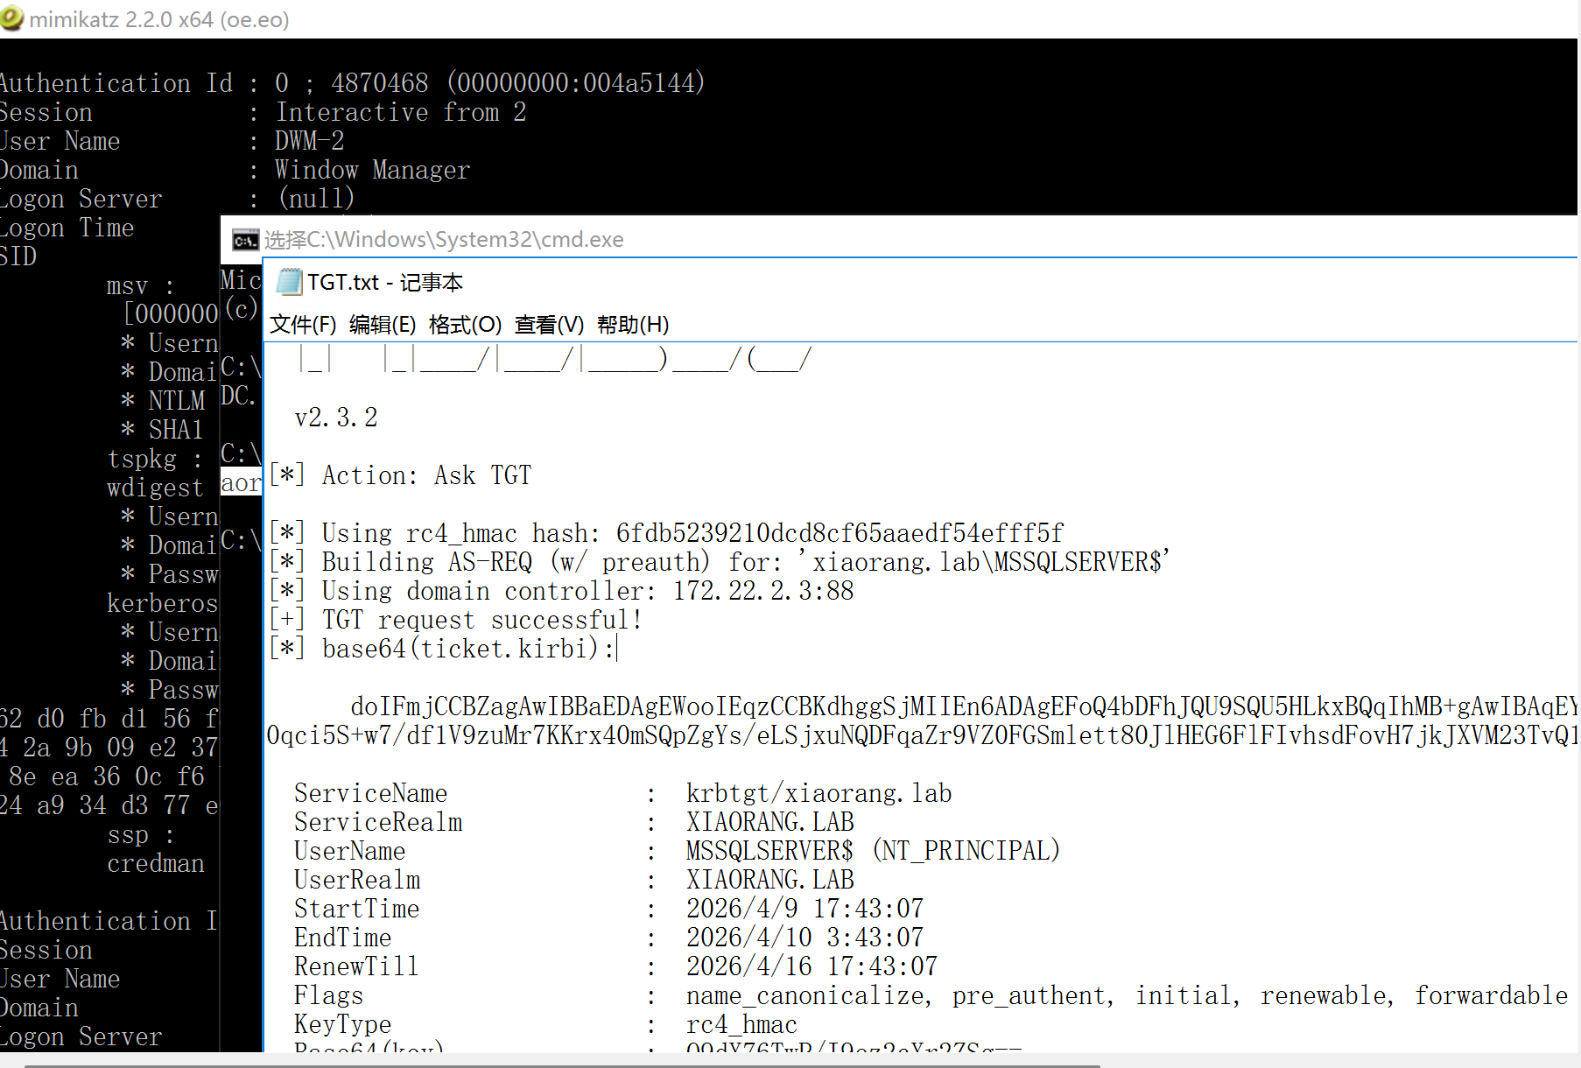Click EndTime value 2026/4/10 3:43:07
This screenshot has width=1581, height=1068.
tap(805, 938)
